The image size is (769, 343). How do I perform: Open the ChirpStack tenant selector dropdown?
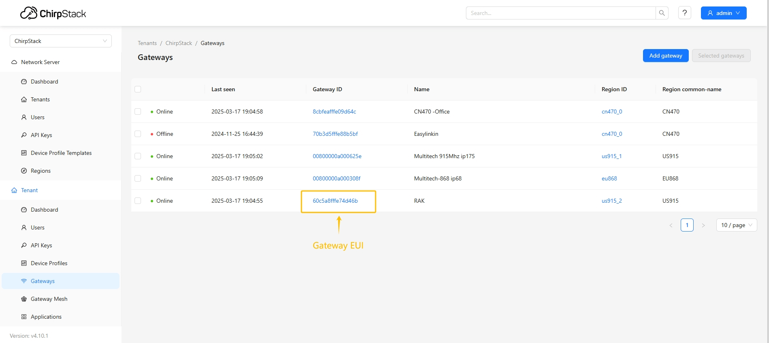coord(61,41)
